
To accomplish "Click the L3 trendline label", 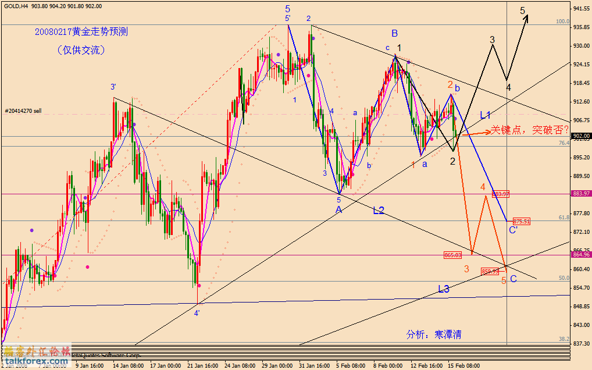I will [444, 289].
